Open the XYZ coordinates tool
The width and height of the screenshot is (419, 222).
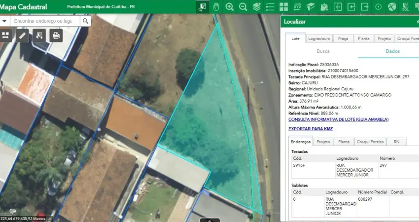[297, 7]
